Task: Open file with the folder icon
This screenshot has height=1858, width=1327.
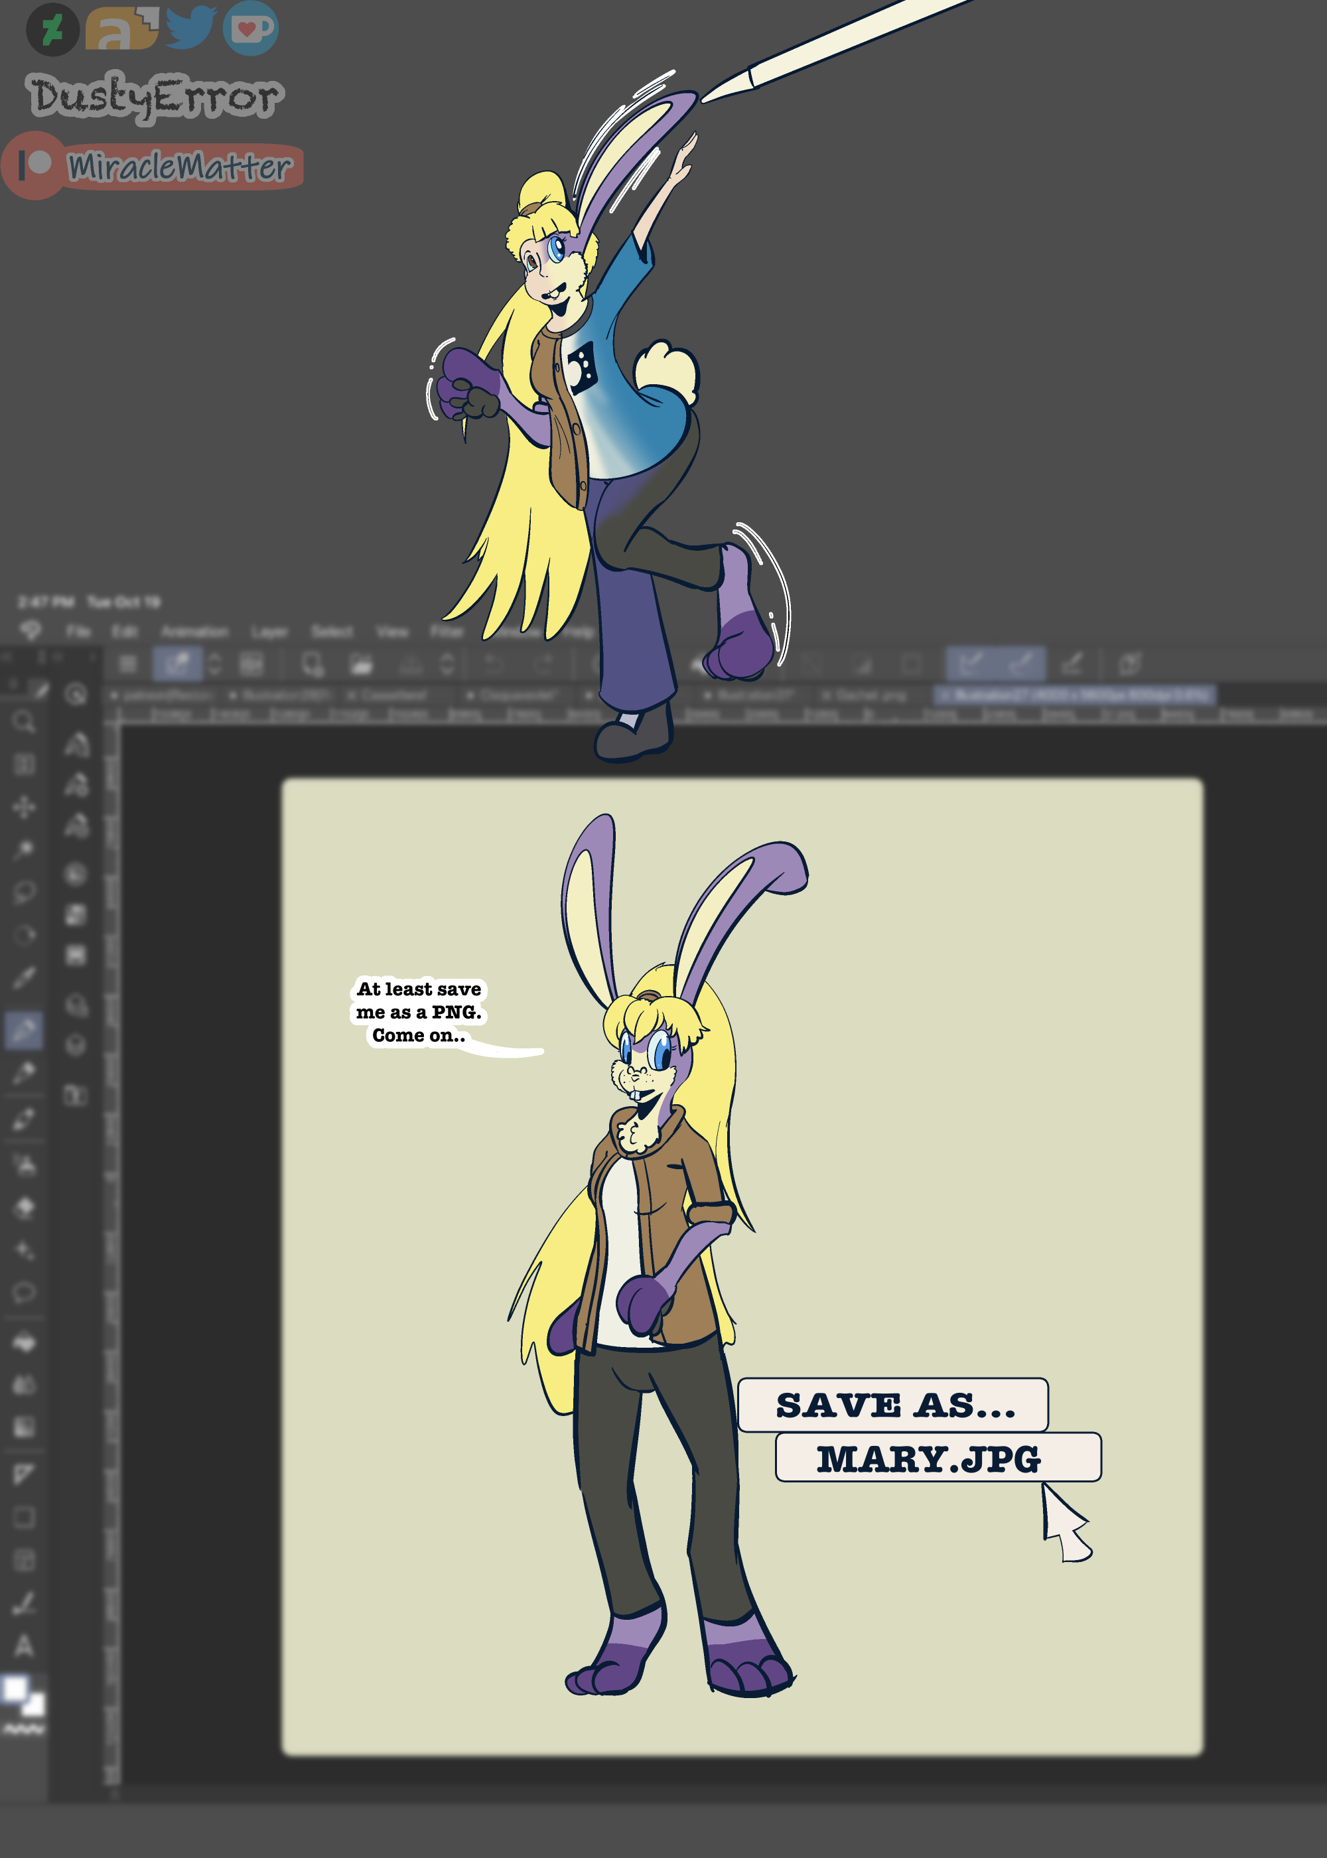Action: (x=361, y=664)
